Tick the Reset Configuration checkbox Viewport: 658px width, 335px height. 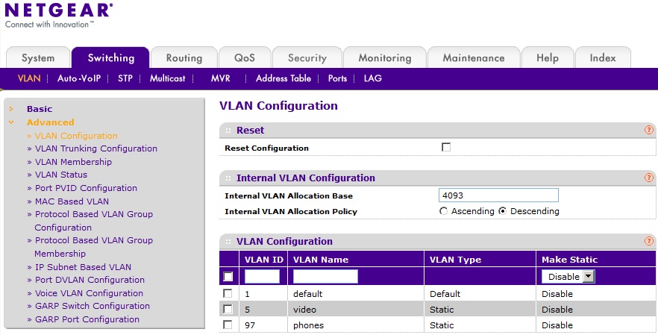446,147
